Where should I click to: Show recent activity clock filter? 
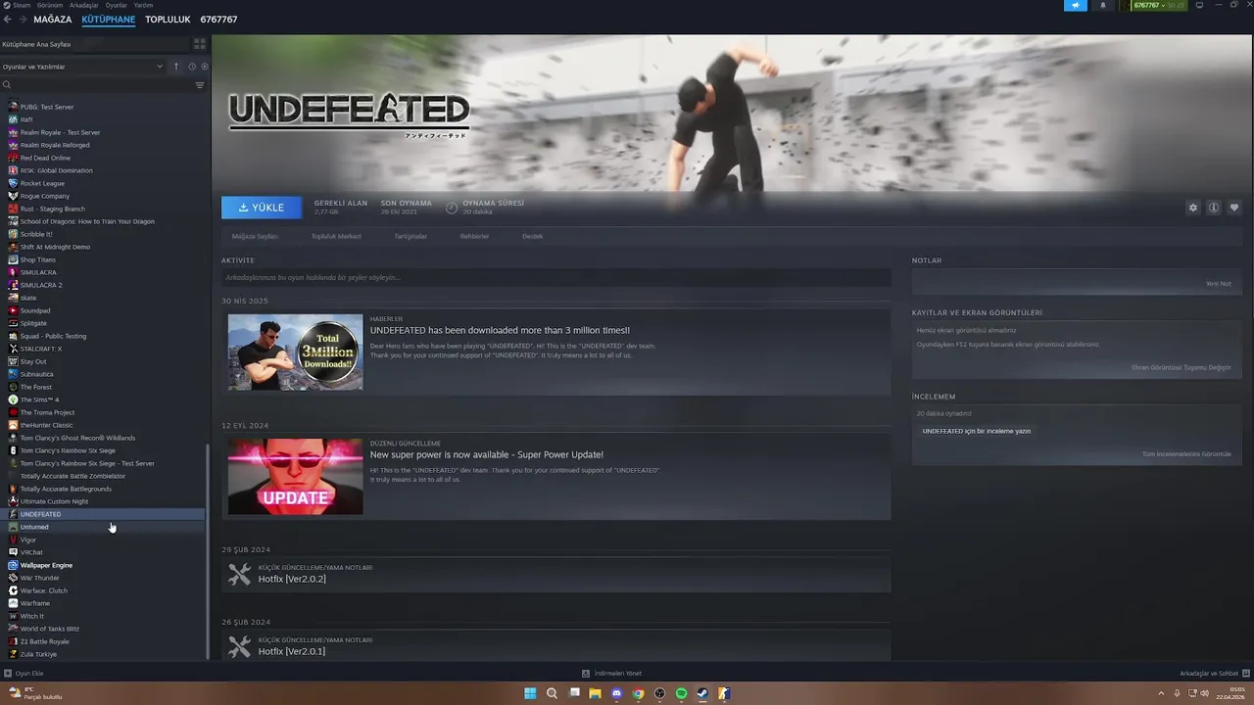pyautogui.click(x=192, y=67)
